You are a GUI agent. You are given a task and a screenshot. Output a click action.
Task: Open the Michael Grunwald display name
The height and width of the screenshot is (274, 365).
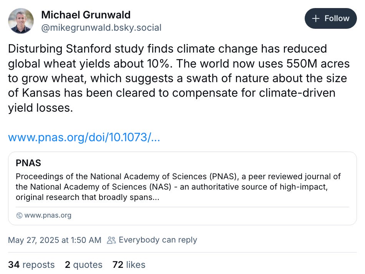(86, 15)
